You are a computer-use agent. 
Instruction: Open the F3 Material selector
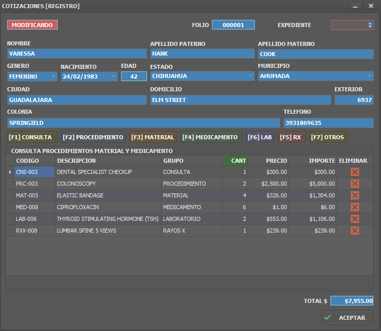tap(153, 137)
